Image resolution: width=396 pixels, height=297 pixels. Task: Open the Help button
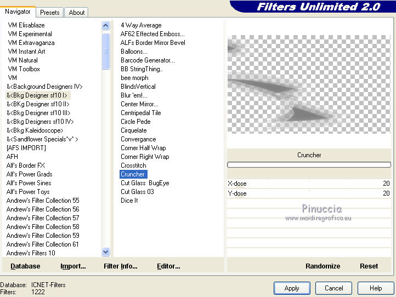[376, 288]
